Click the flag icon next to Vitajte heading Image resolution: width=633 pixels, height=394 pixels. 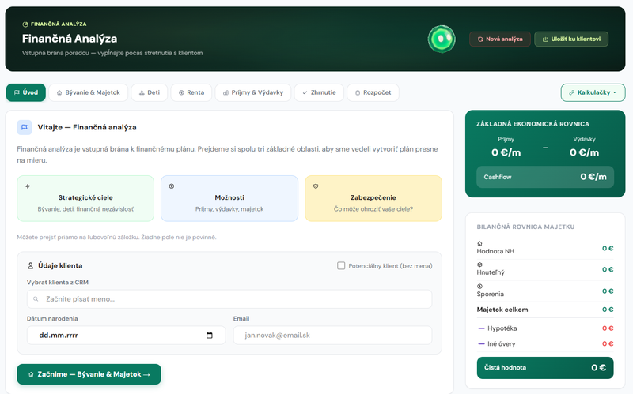(x=25, y=127)
